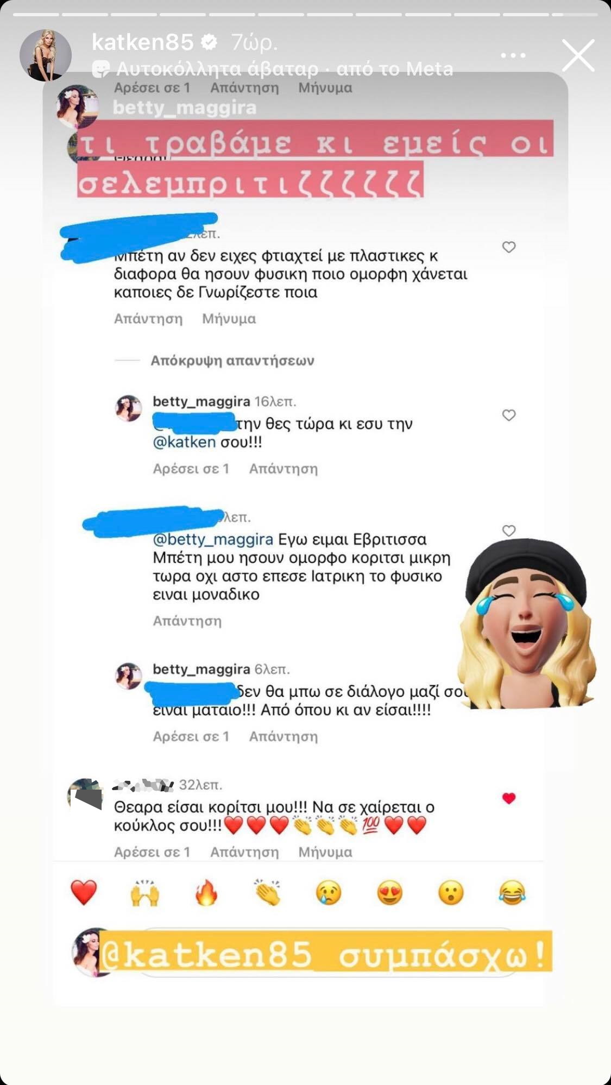Tap Απάντηση under the 6λεπ. betty_maggira reply

pyautogui.click(x=284, y=736)
